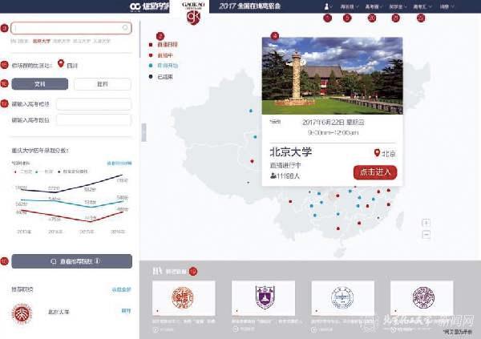
Task: Toggle the red 直播中 legend filter
Action: coord(161,55)
